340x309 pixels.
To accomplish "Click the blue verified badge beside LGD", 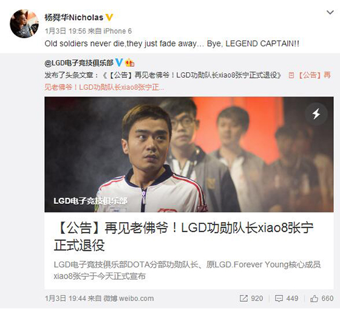I will 119,63.
